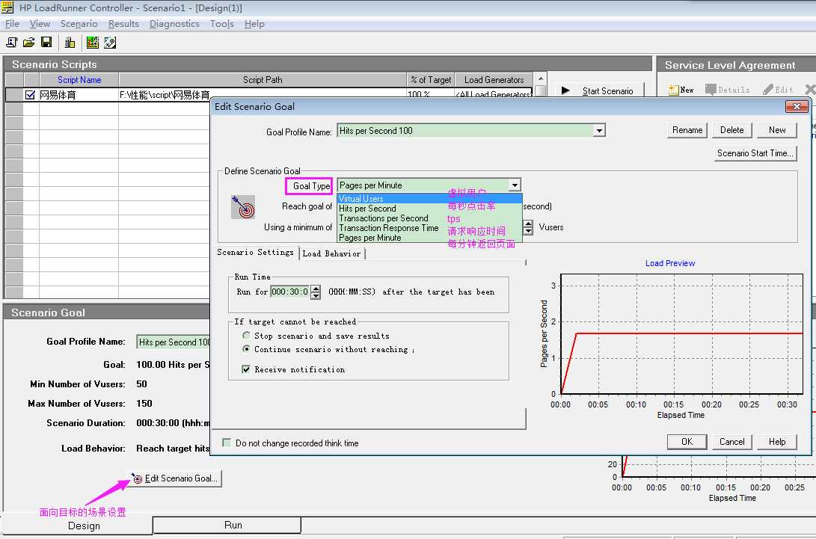
Task: Toggle the Receive notification checkbox
Action: tap(246, 369)
